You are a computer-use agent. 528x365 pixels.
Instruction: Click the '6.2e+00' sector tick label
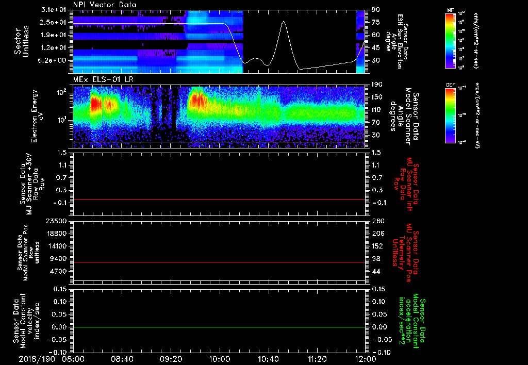click(53, 60)
